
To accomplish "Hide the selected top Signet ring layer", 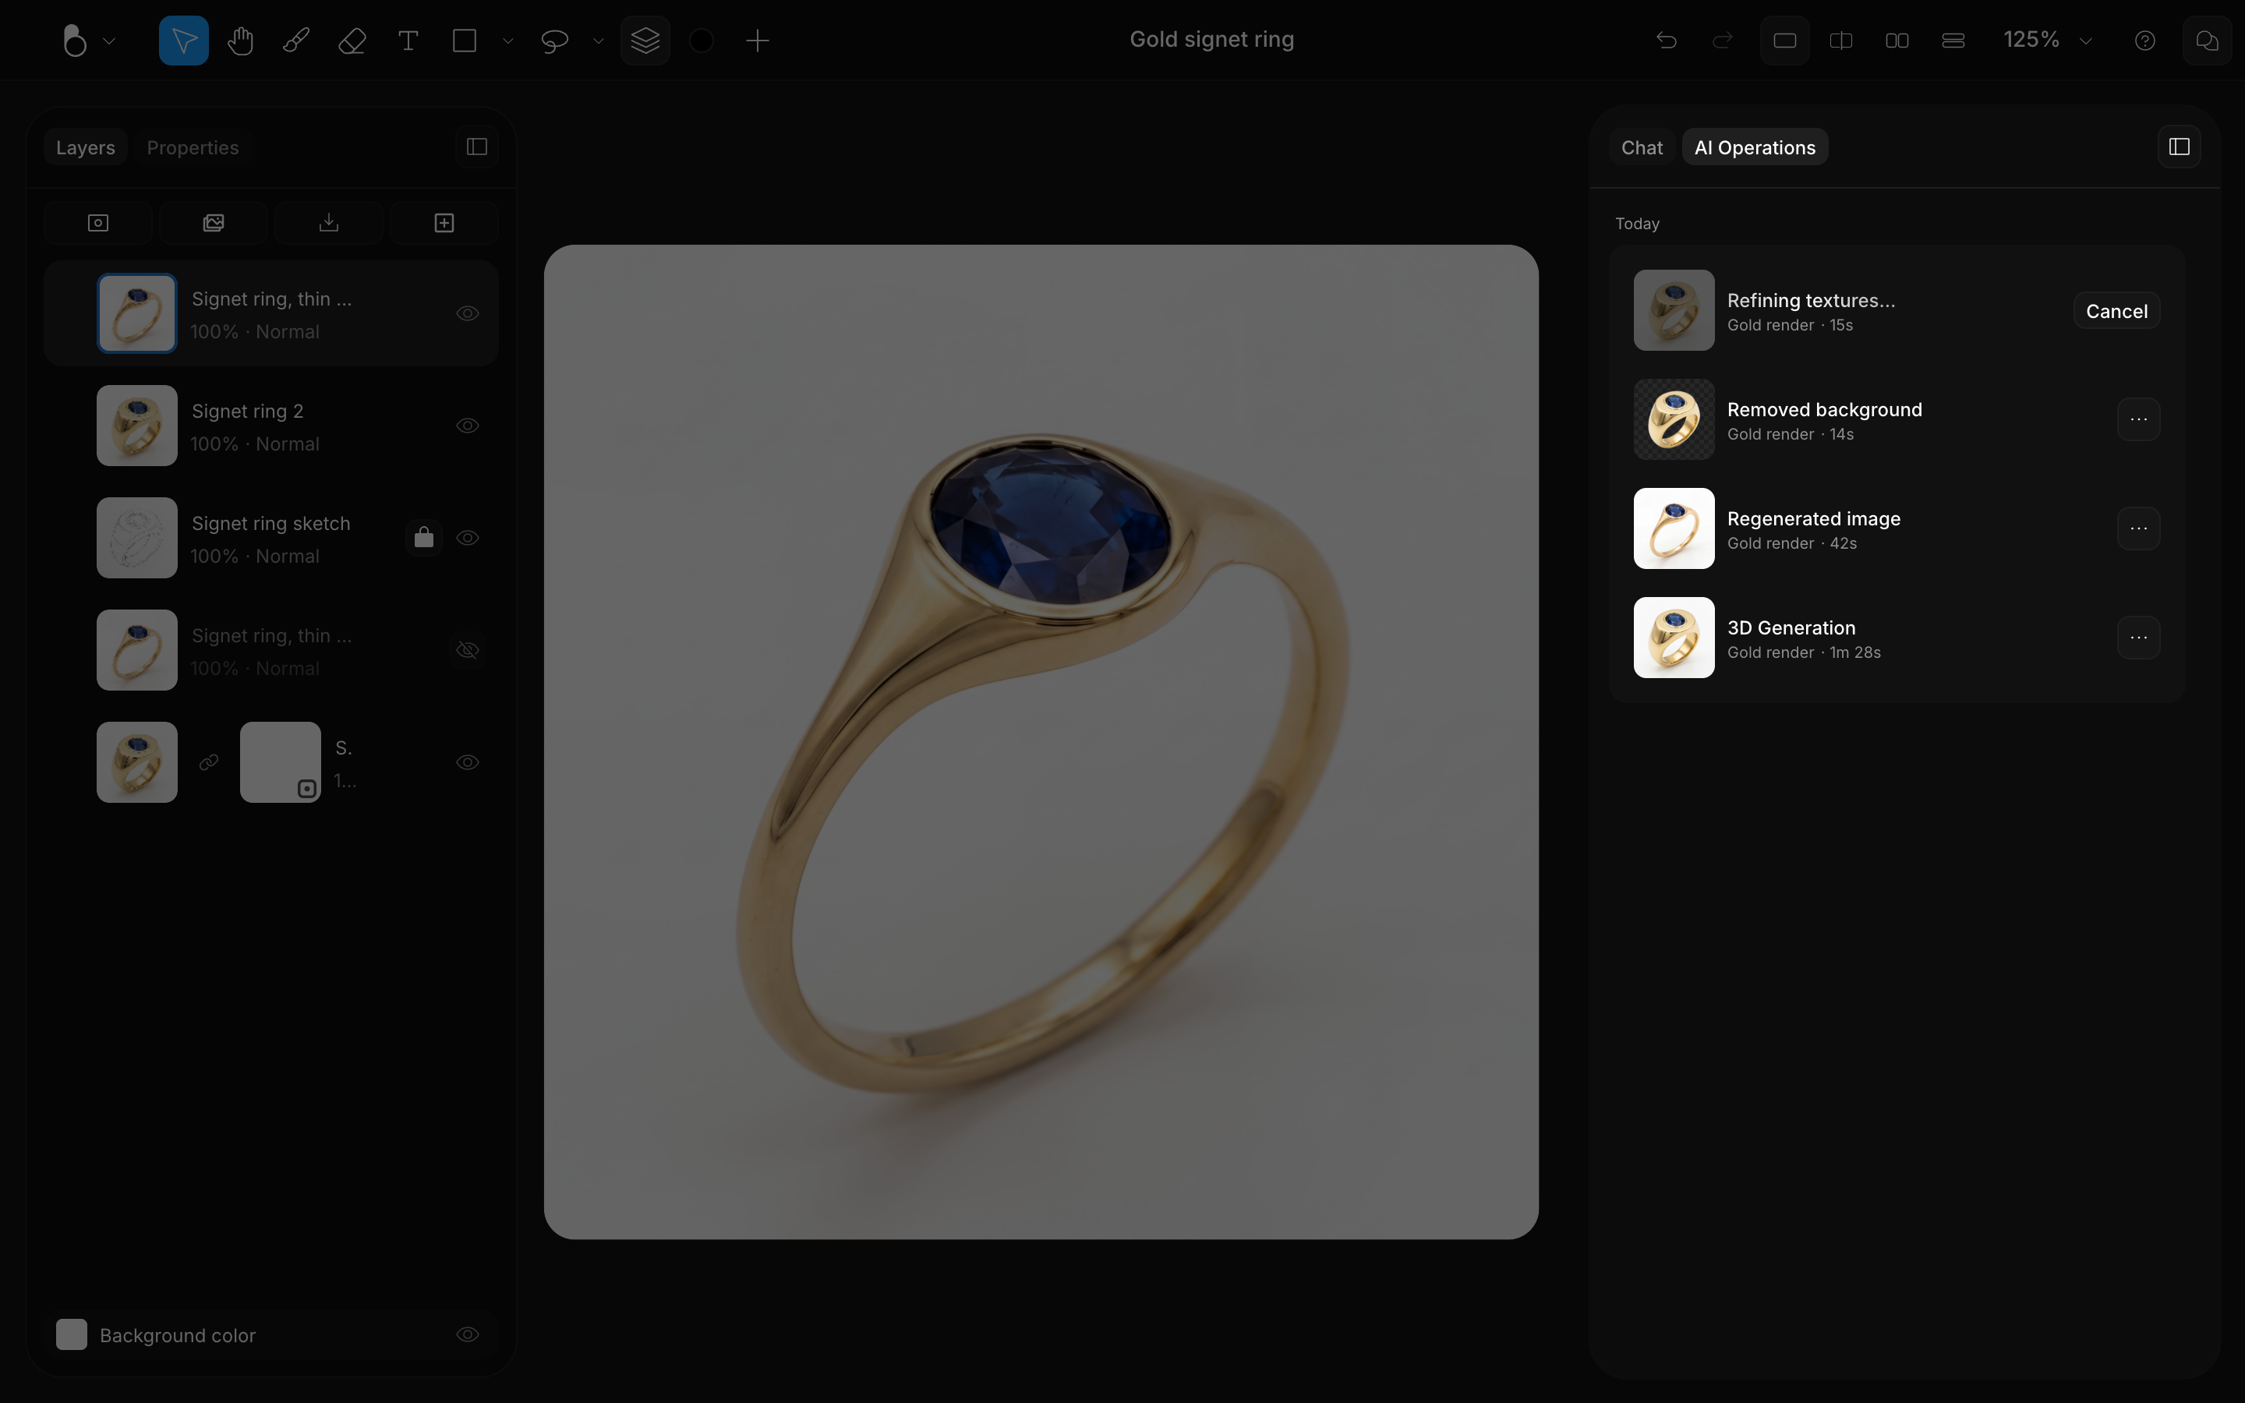I will [468, 313].
